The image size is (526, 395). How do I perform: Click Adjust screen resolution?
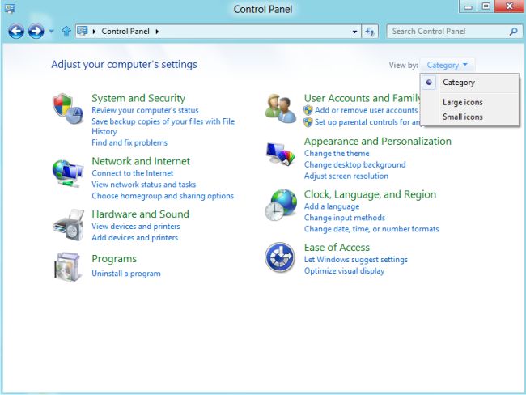[x=346, y=176]
